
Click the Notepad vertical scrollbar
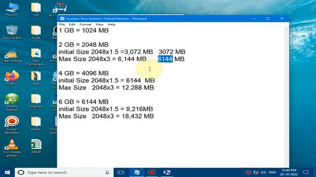pyautogui.click(x=286, y=97)
